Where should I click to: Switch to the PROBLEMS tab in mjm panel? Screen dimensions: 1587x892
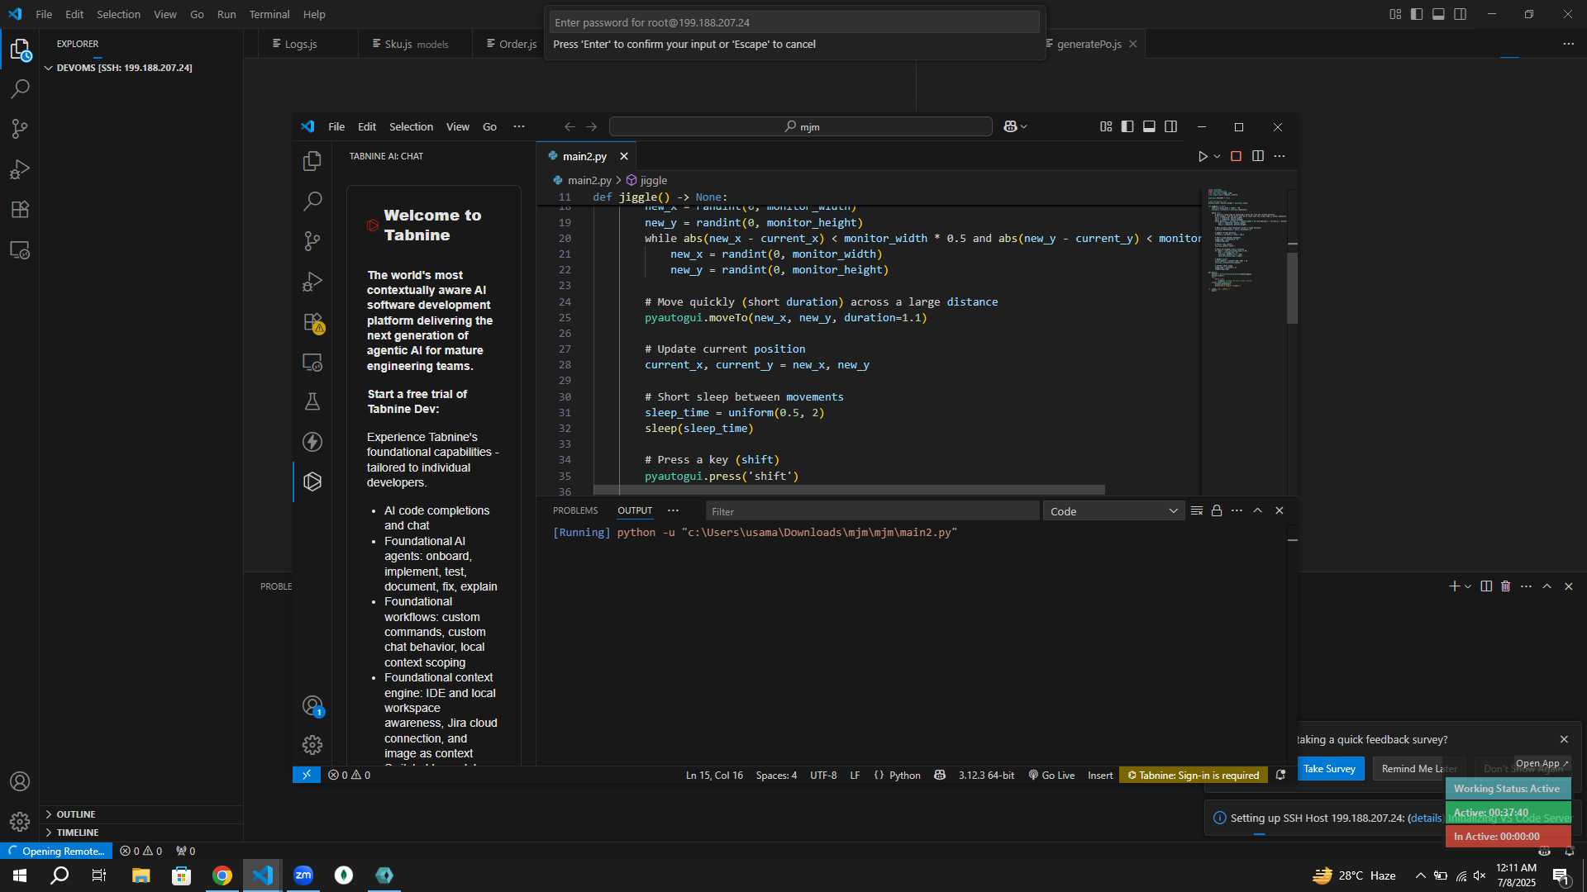click(575, 510)
